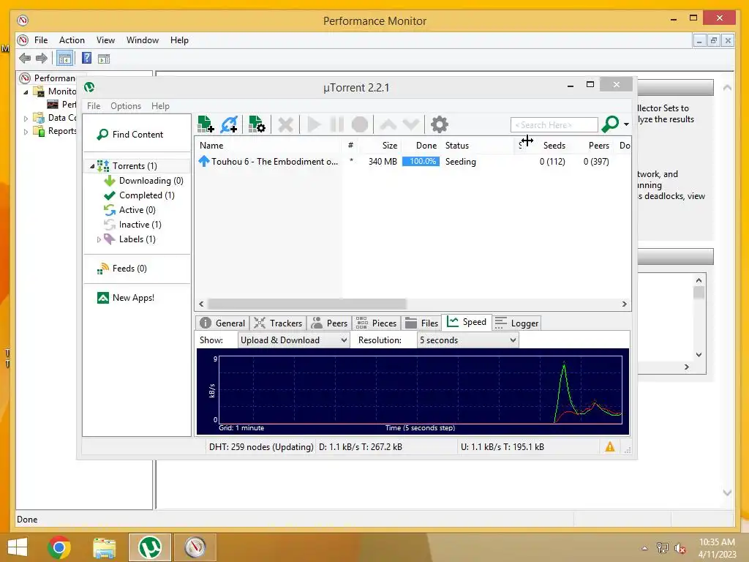Select Inactive (1) filter
Image resolution: width=749 pixels, height=562 pixels.
[x=140, y=225]
